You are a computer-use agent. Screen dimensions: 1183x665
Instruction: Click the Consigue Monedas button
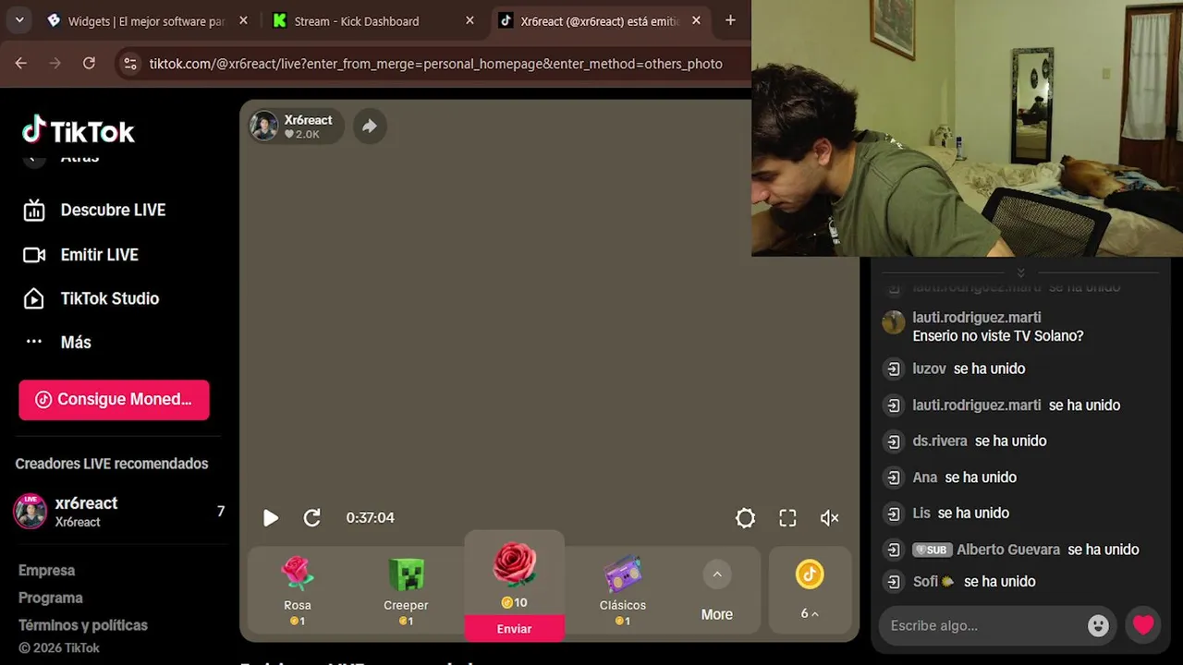[x=114, y=400]
